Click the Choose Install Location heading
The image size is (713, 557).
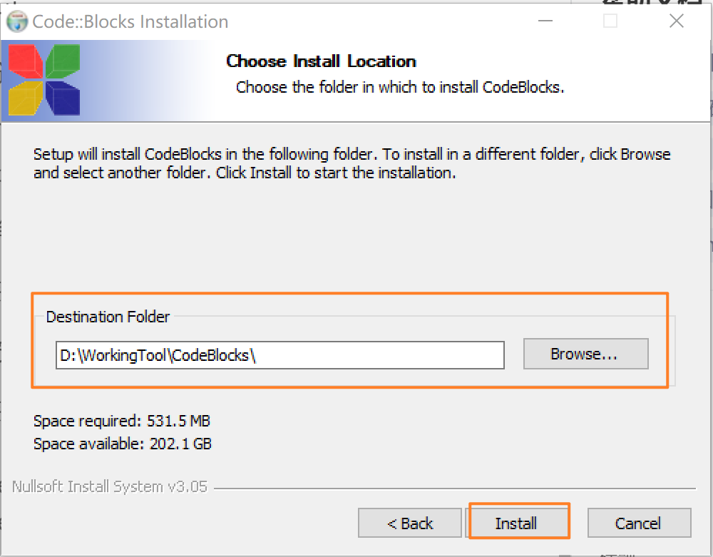click(320, 61)
